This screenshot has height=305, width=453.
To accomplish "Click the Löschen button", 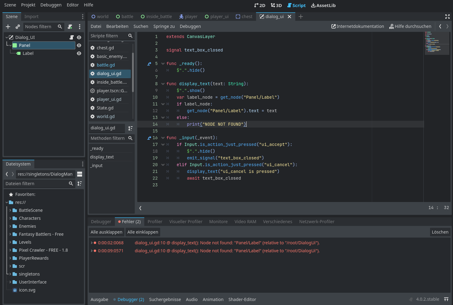I will pos(440,232).
